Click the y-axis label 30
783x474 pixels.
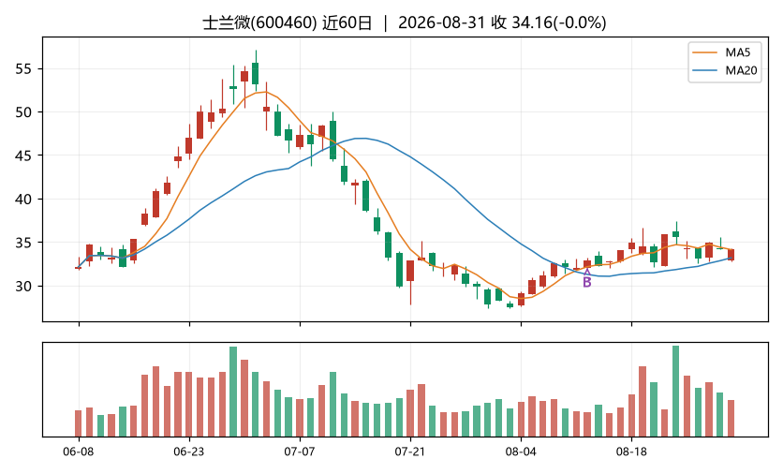pyautogui.click(x=23, y=287)
